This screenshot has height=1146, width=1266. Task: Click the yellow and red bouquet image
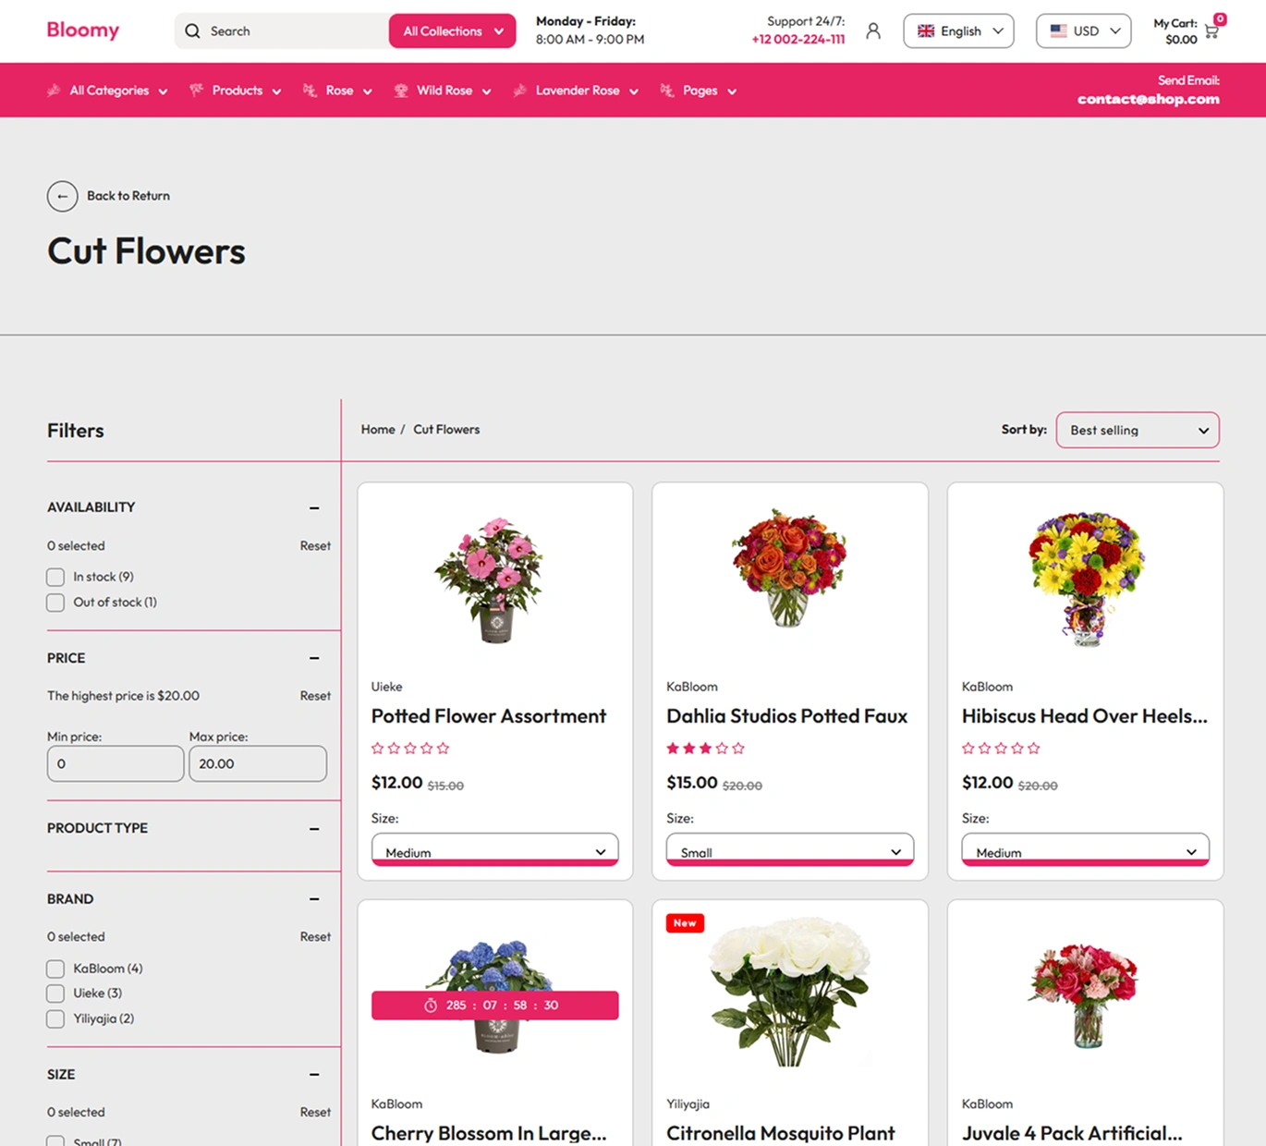tap(1086, 579)
